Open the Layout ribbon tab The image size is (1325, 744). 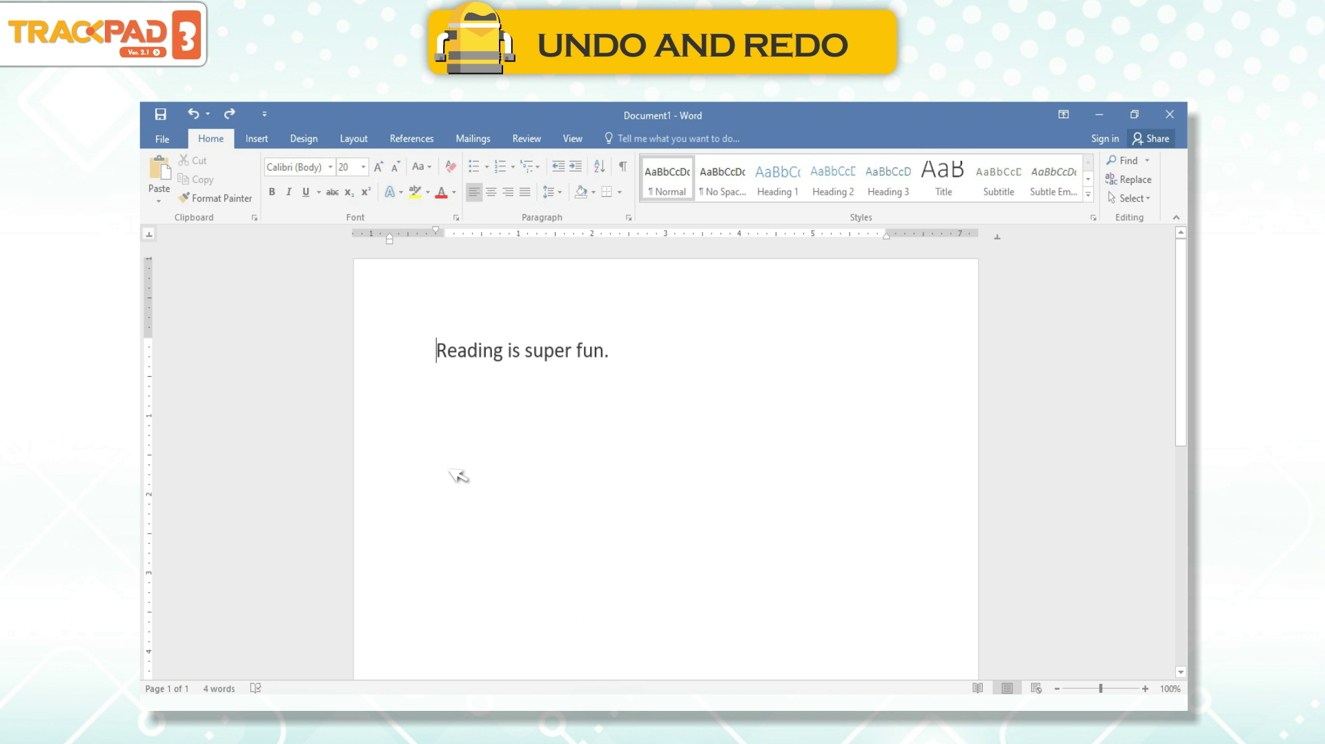[353, 139]
